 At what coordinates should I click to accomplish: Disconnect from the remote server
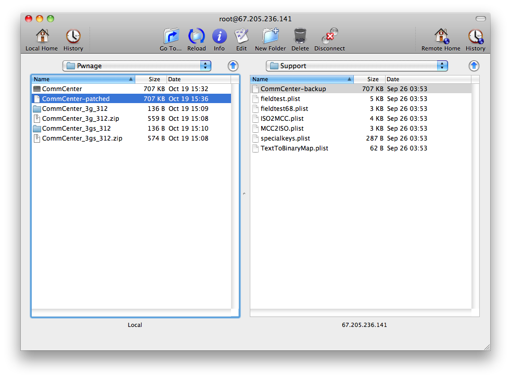click(x=329, y=36)
